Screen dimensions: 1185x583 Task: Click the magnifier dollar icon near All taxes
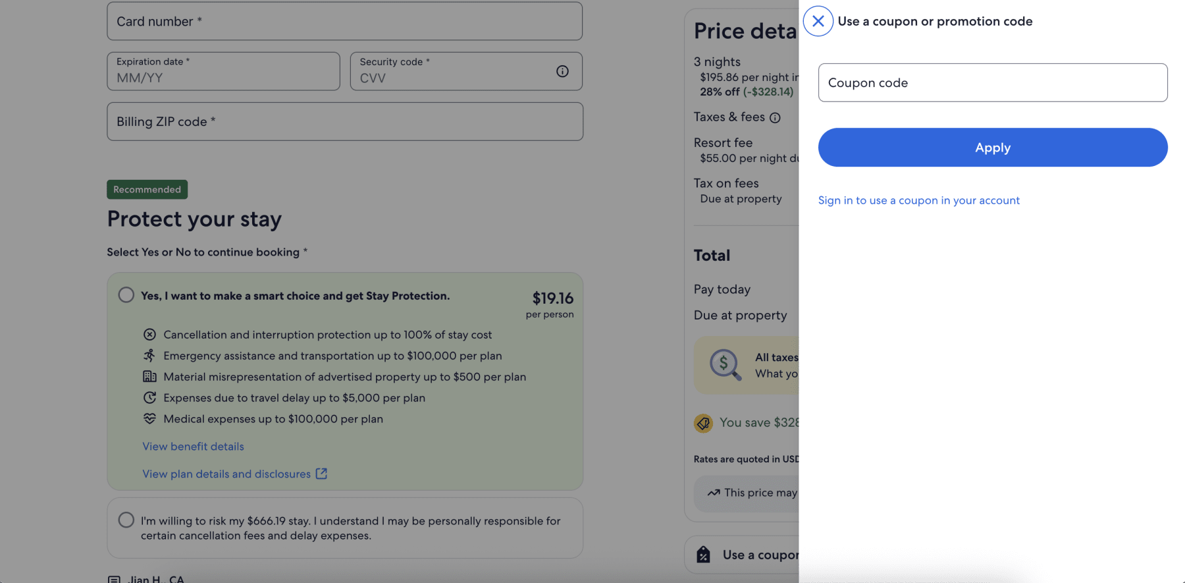point(724,365)
